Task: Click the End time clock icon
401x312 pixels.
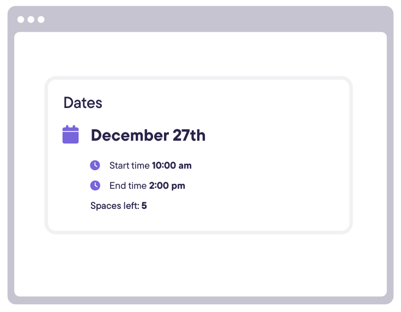Action: pyautogui.click(x=95, y=185)
